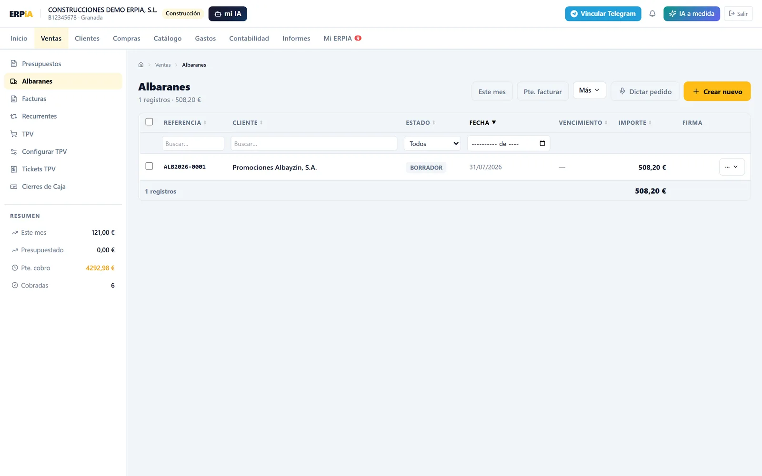This screenshot has width=762, height=476.
Task: Click the Recurrentes sidebar icon
Action: (14, 116)
